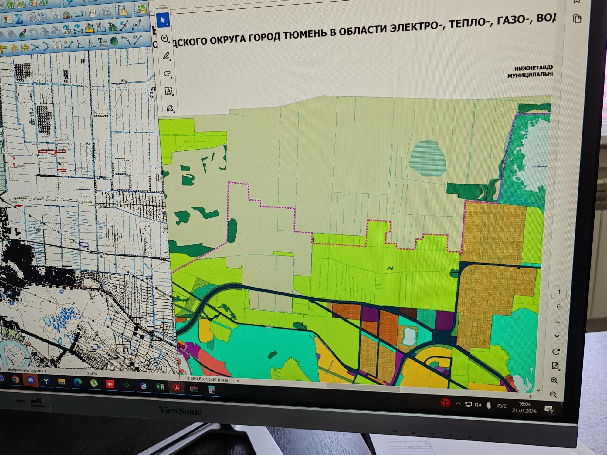The height and width of the screenshot is (455, 607).
Task: Open uTorrent from the taskbar
Action: pyautogui.click(x=94, y=383)
